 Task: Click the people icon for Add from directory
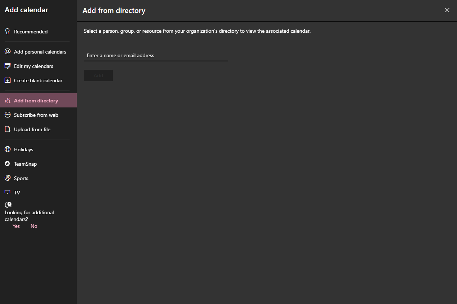pos(7,101)
